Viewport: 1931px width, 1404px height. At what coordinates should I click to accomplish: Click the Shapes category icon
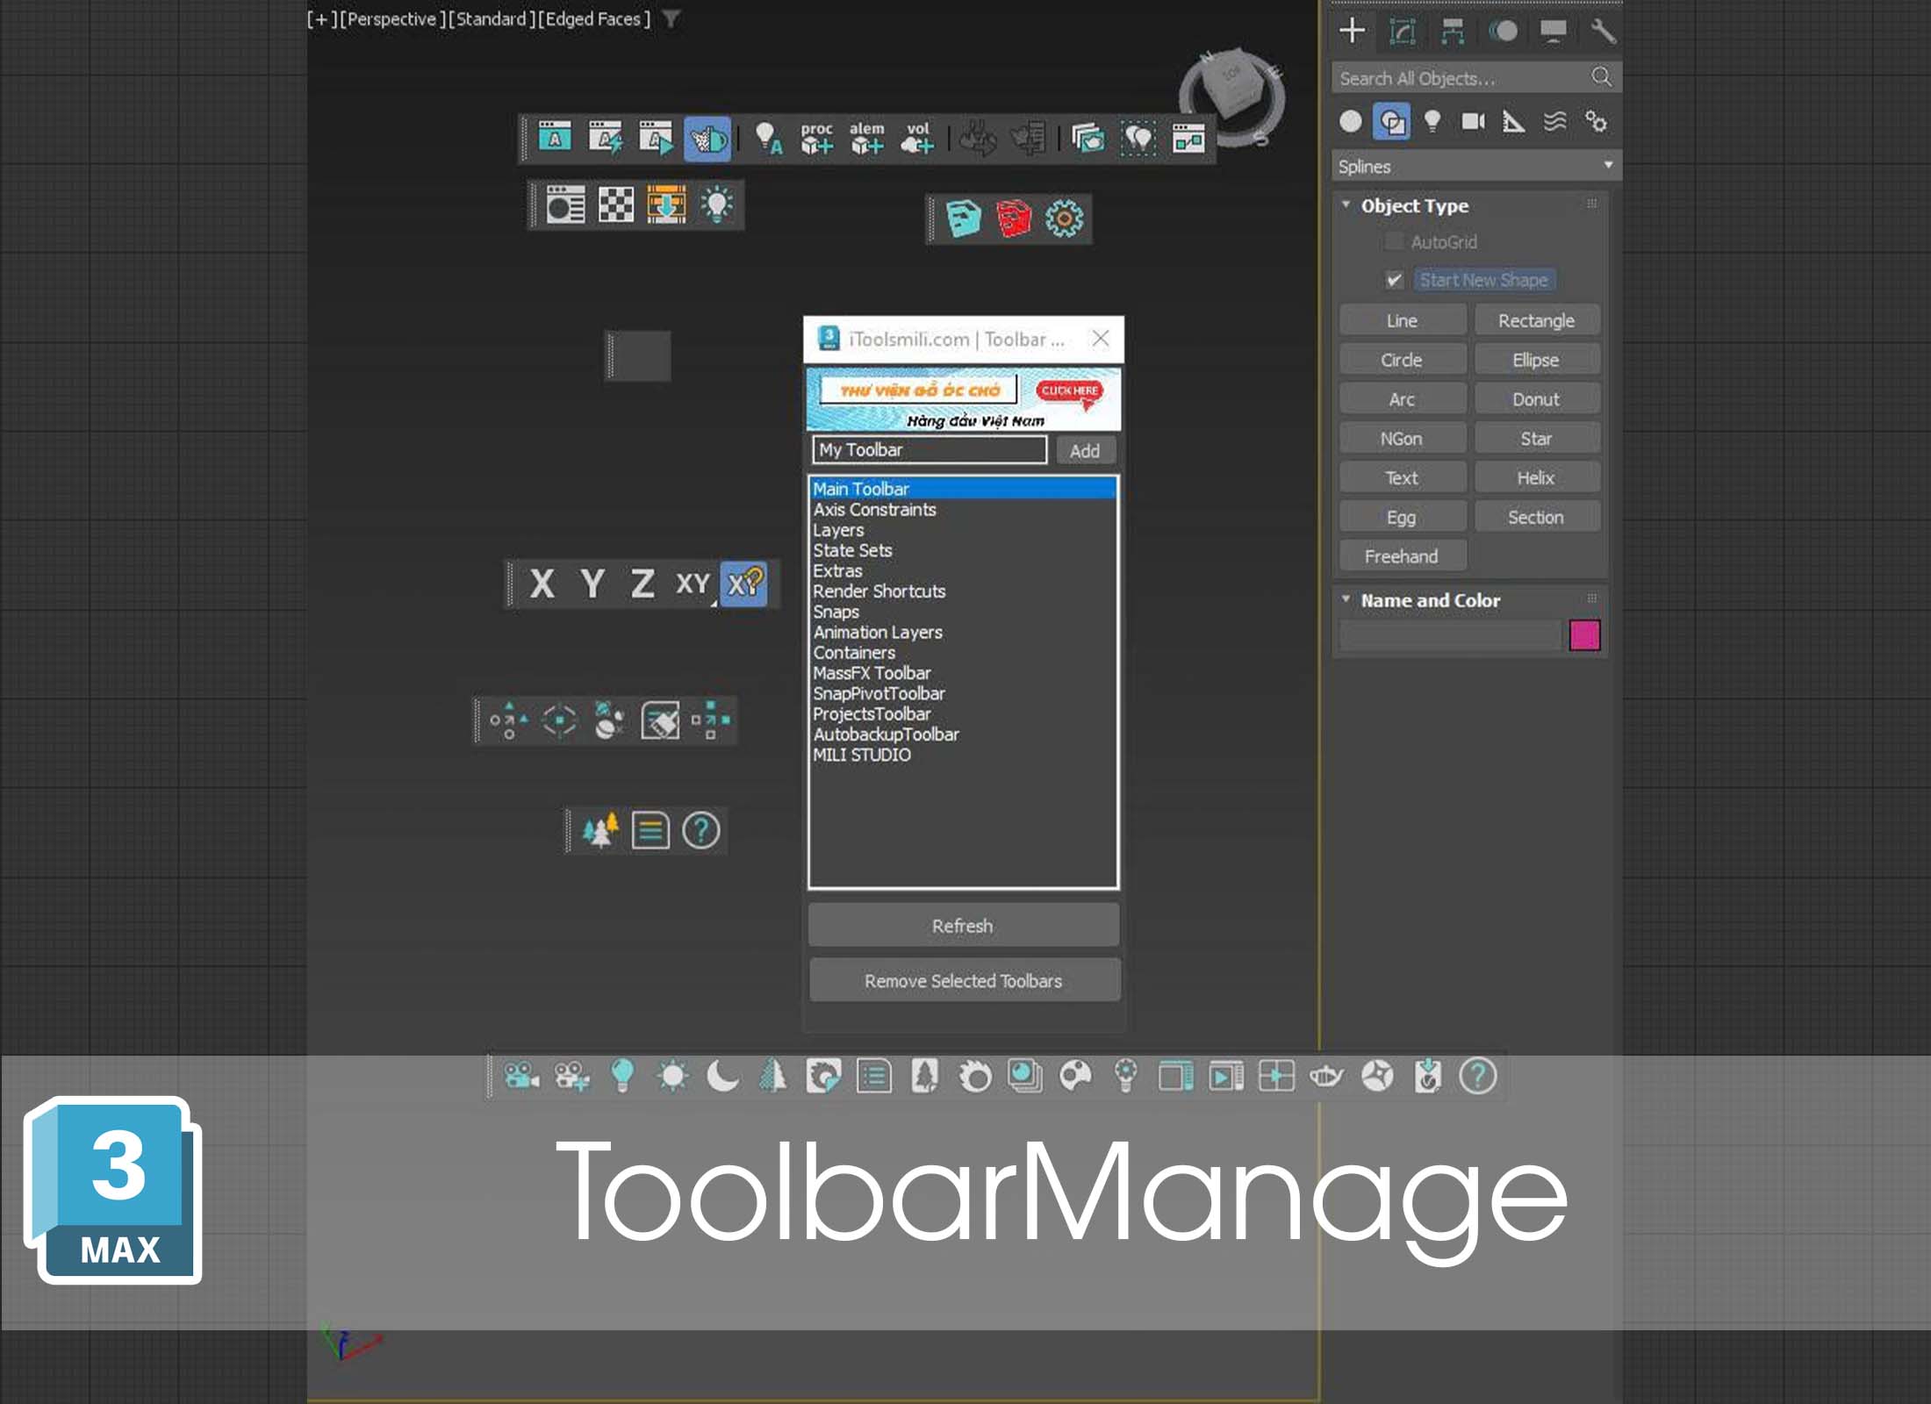pyautogui.click(x=1392, y=121)
